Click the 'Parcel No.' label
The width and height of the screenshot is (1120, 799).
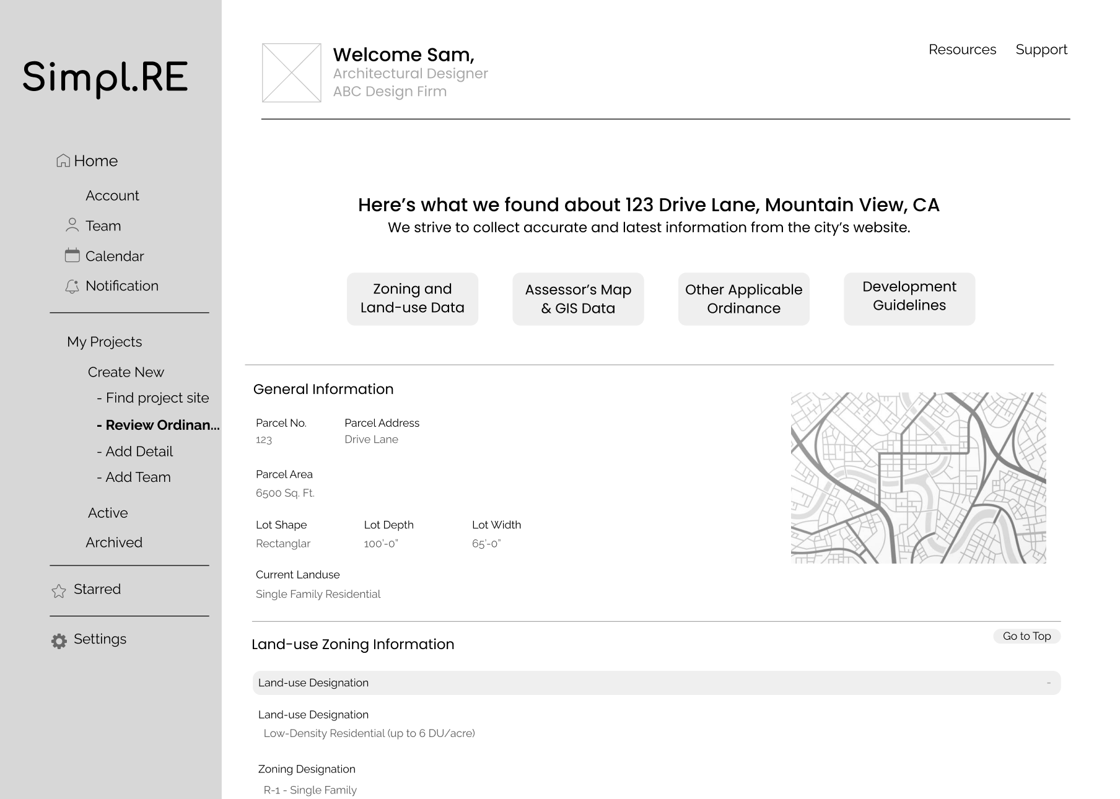(x=281, y=423)
